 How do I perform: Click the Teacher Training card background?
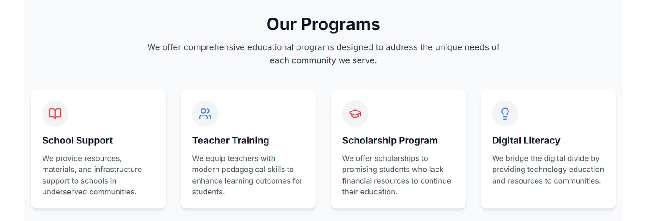(248, 149)
